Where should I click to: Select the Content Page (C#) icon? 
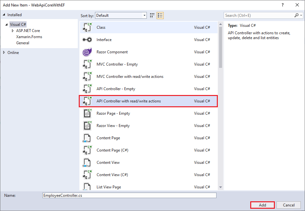87,150
